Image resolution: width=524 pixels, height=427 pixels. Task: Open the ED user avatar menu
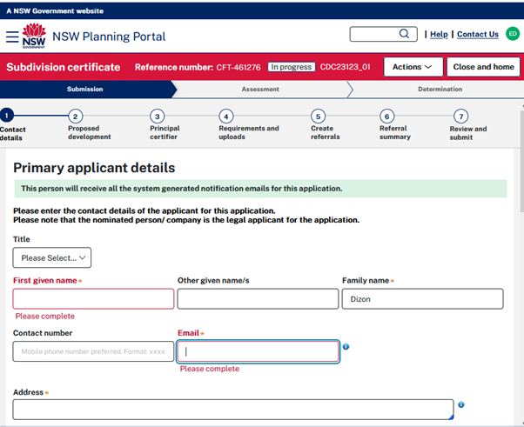point(513,34)
